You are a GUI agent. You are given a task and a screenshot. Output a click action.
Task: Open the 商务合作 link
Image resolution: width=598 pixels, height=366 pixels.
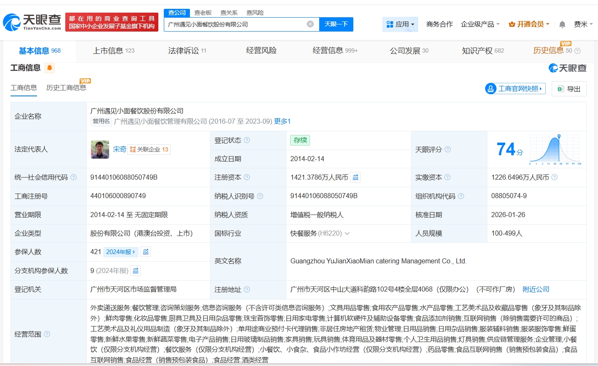coord(440,24)
